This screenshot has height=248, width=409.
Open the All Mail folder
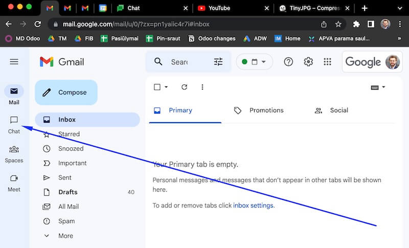coord(87,207)
